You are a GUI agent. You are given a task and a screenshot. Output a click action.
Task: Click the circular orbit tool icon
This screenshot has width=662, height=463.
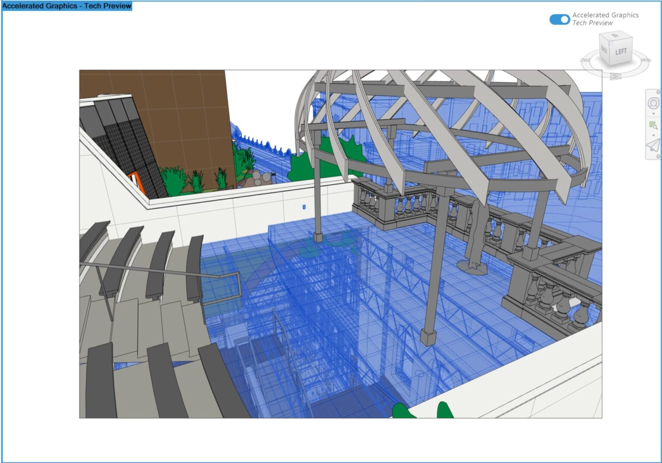pyautogui.click(x=653, y=103)
